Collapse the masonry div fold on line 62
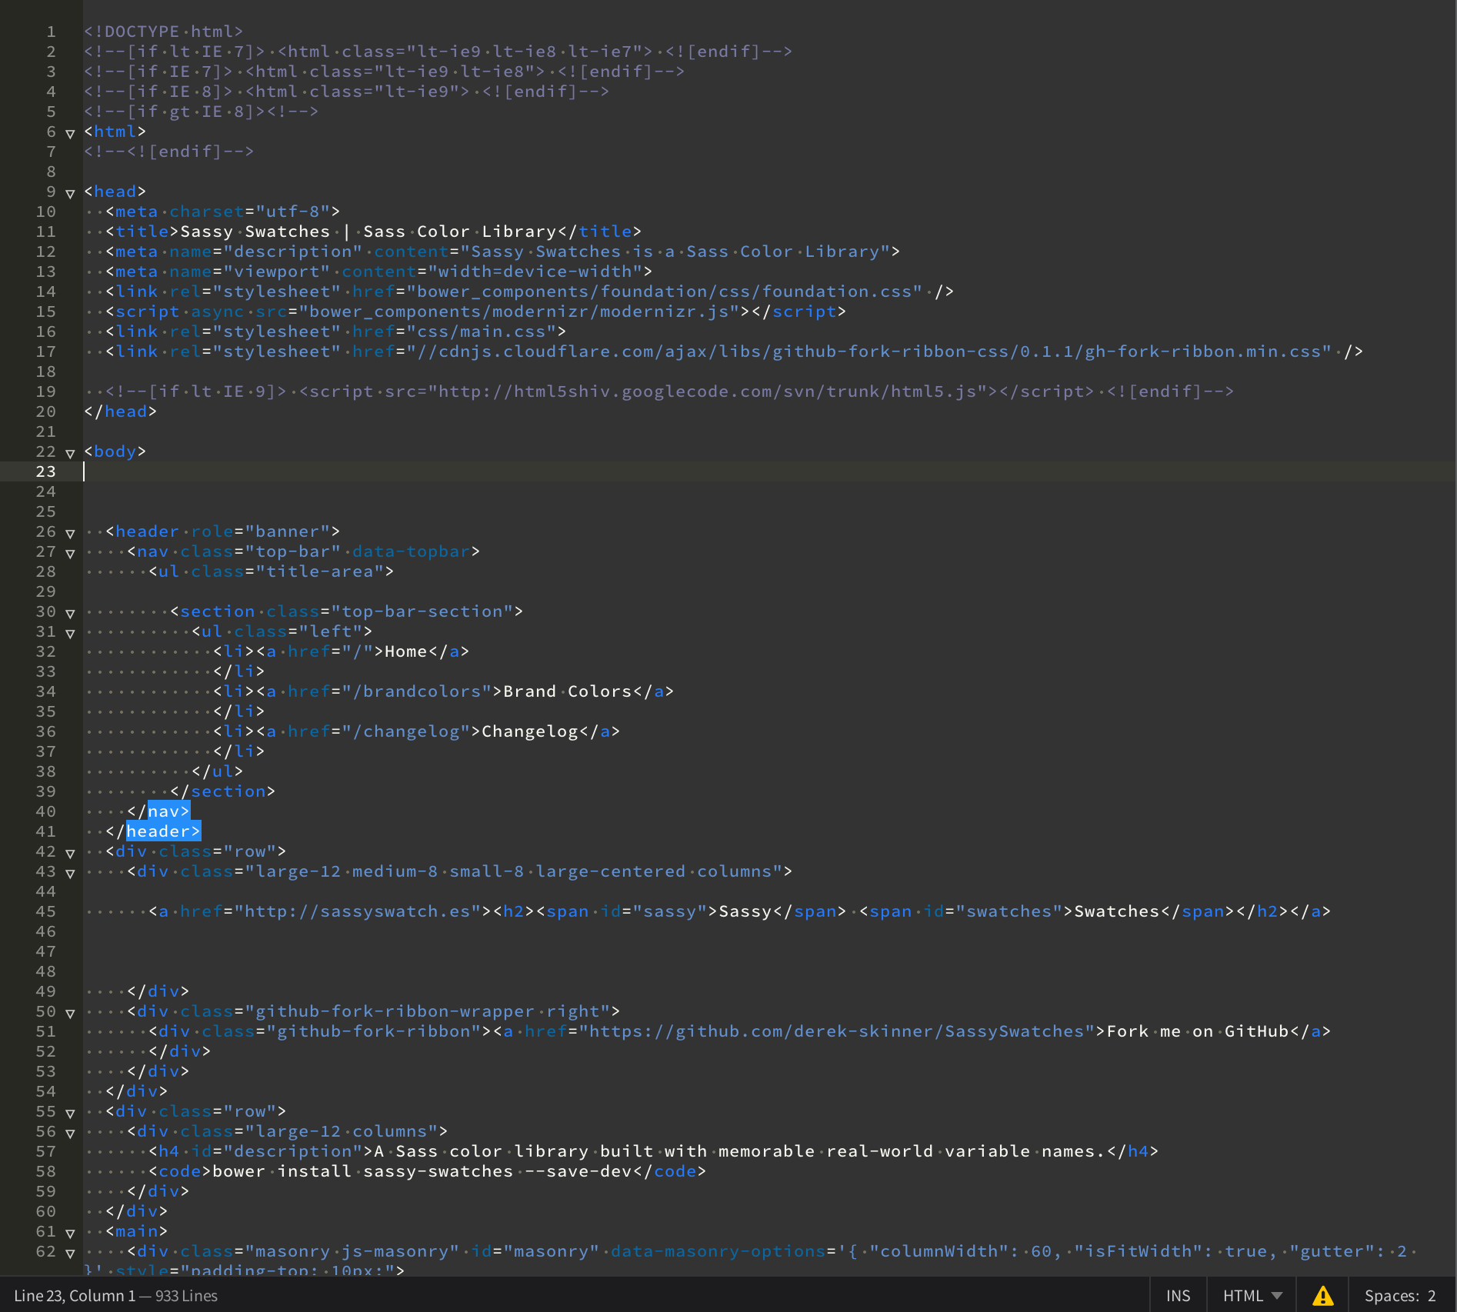This screenshot has width=1457, height=1312. tap(70, 1254)
